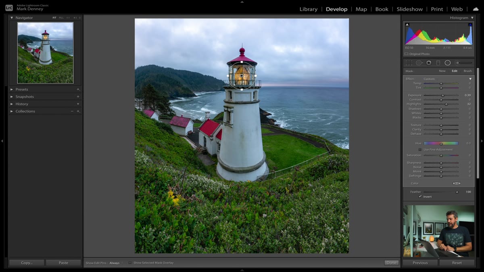Image resolution: width=484 pixels, height=272 pixels.
Task: Expand the History panel
Action: click(12, 104)
